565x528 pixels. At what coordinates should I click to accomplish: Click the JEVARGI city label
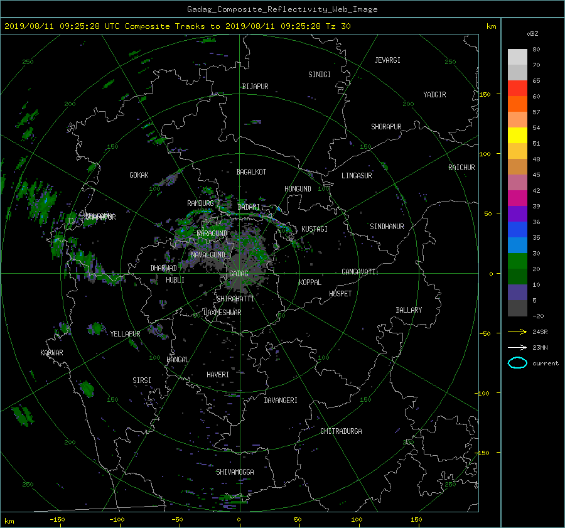coord(387,60)
